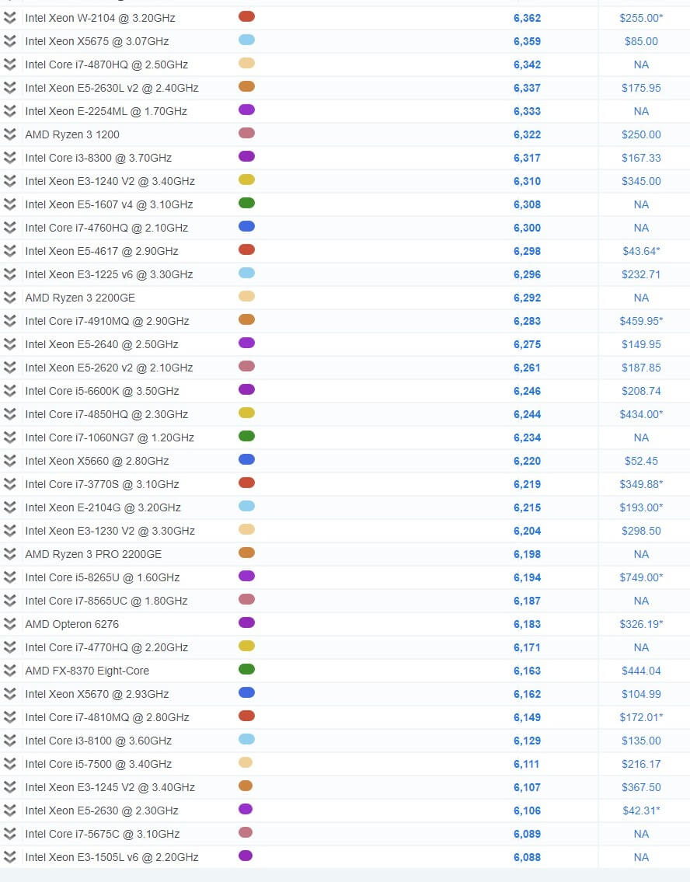
Task: Expand details for AMD Ryzen 3 2200GE
Action: pos(9,298)
